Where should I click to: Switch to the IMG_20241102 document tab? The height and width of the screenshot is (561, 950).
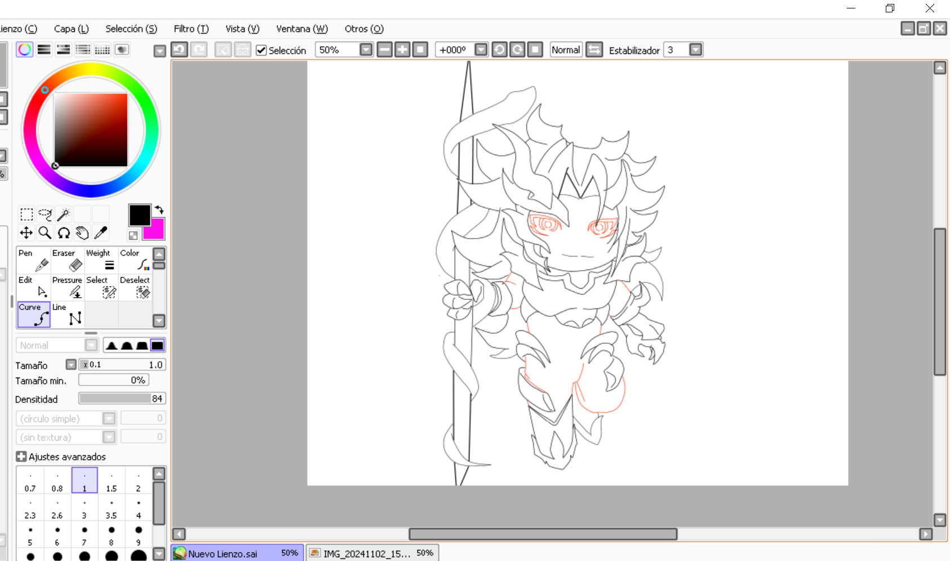click(372, 553)
